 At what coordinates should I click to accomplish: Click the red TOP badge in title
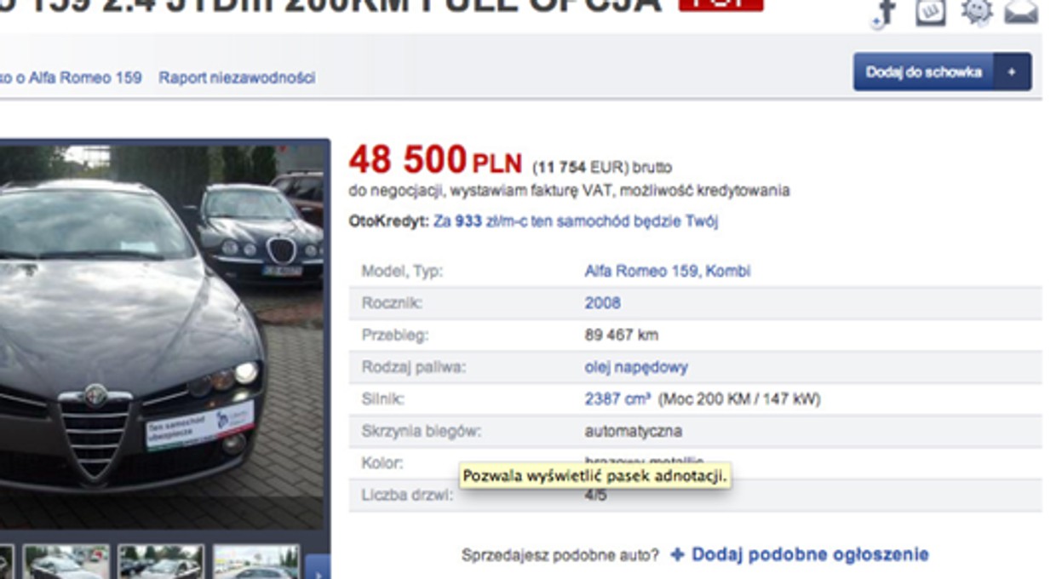coord(720,4)
